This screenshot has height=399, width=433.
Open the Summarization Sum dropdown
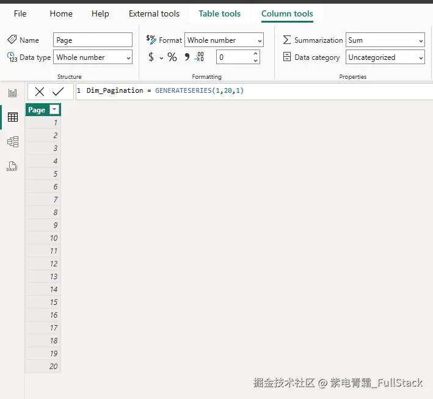(385, 40)
